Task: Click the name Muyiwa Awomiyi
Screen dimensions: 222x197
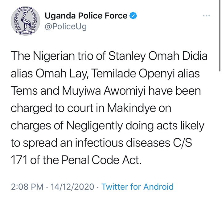Action: pos(104,91)
